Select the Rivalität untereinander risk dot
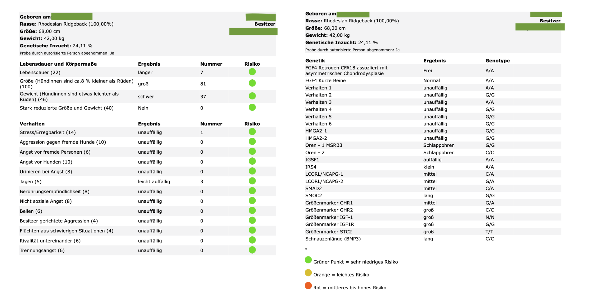Screen dimensions: 610x298 click(252, 240)
